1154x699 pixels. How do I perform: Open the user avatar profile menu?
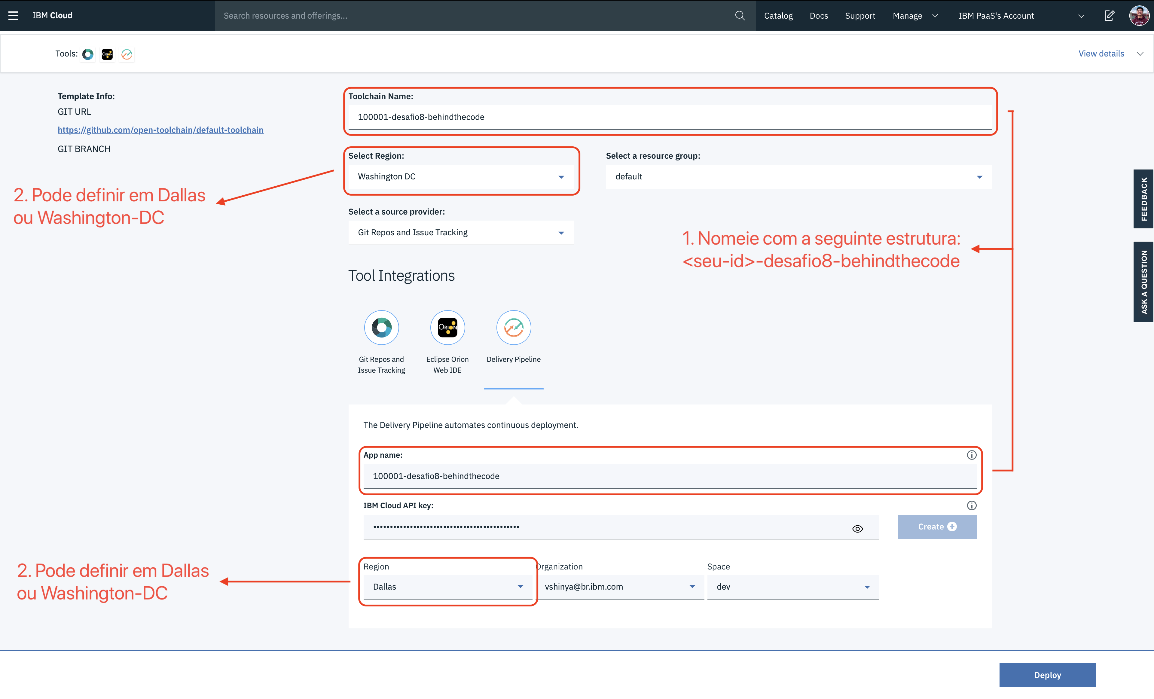pyautogui.click(x=1139, y=15)
